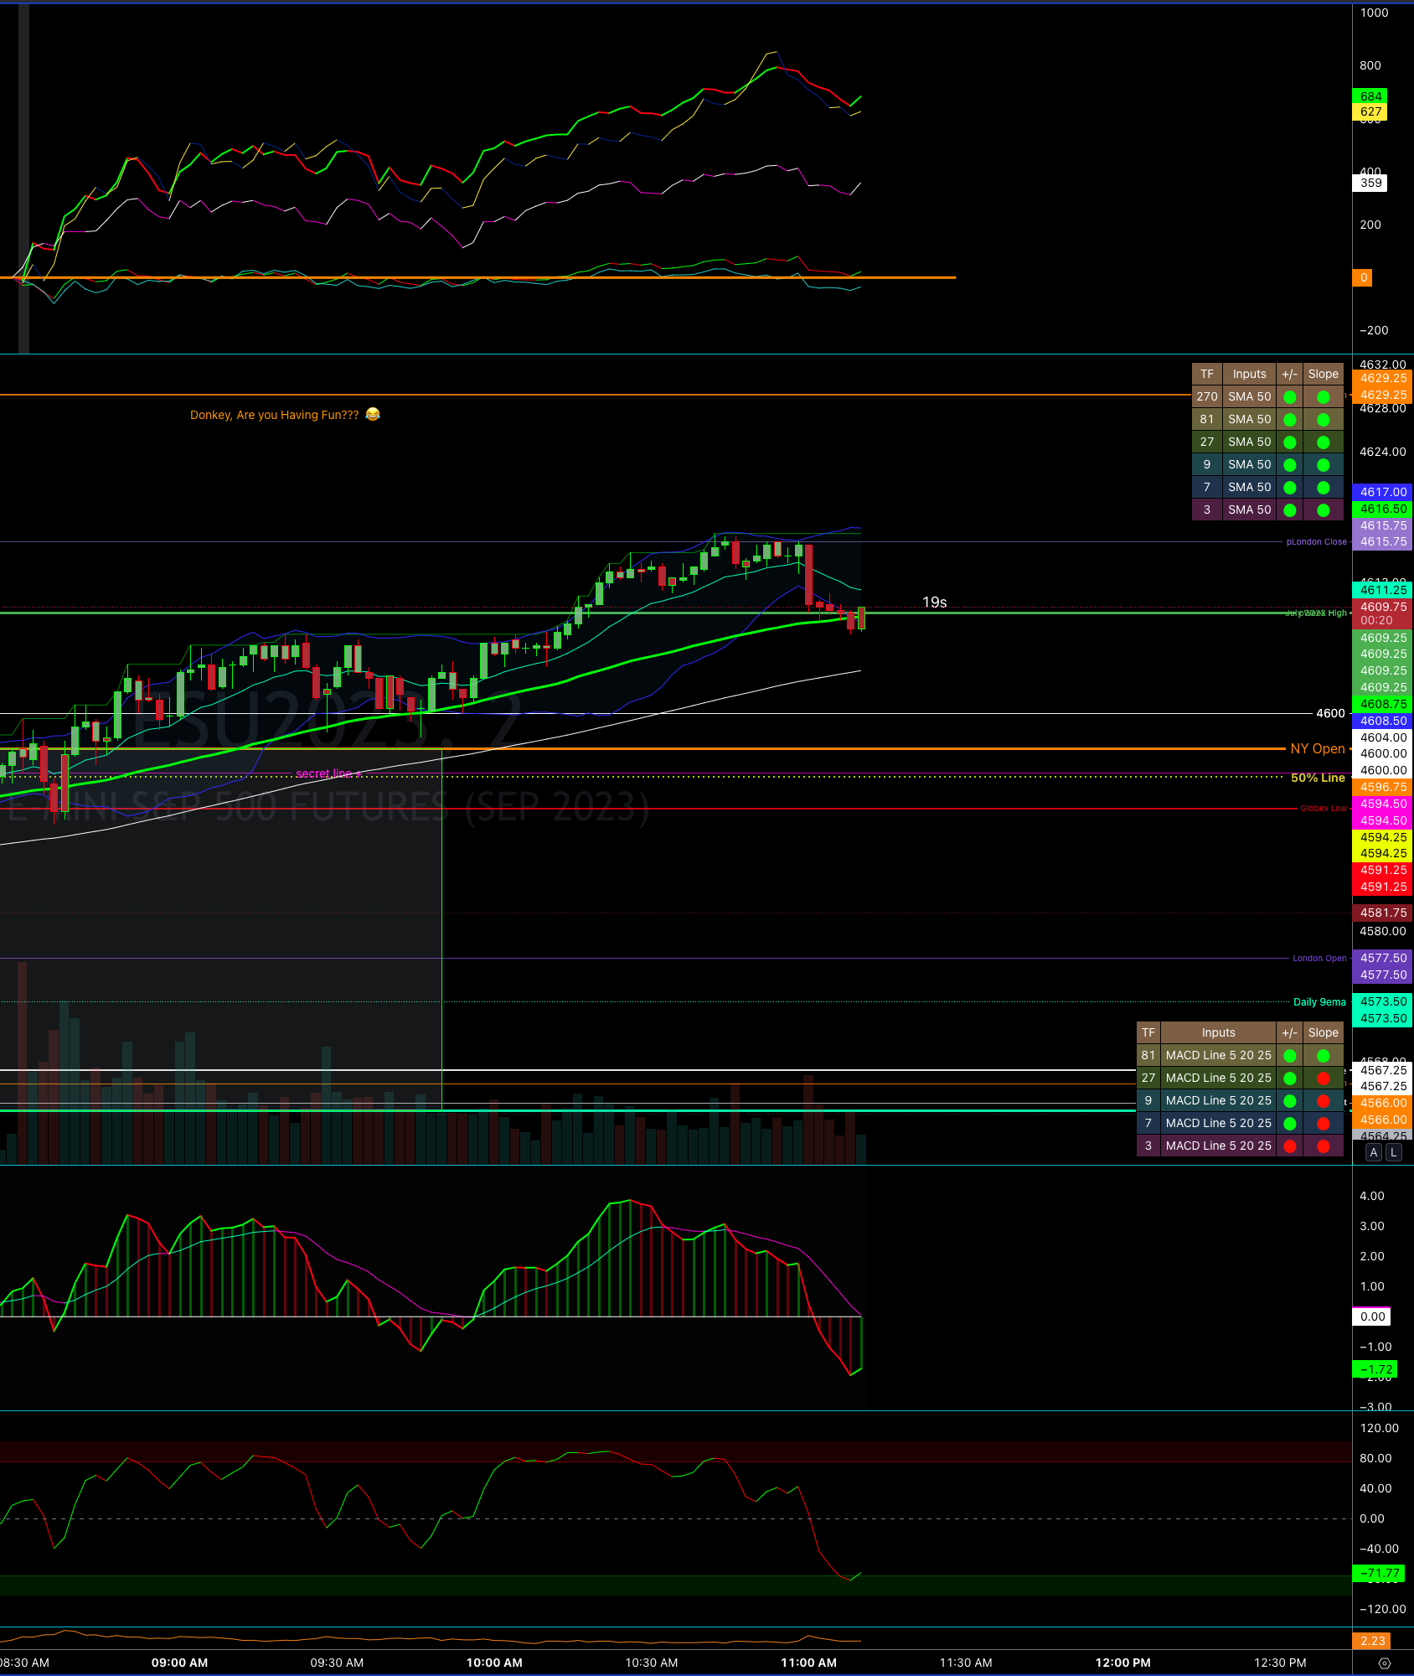Click the red +/- dot in the 3 MACD row
Image resolution: width=1414 pixels, height=1676 pixels.
click(x=1290, y=1146)
